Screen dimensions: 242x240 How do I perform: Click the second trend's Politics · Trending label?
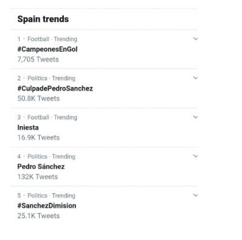tap(52, 78)
